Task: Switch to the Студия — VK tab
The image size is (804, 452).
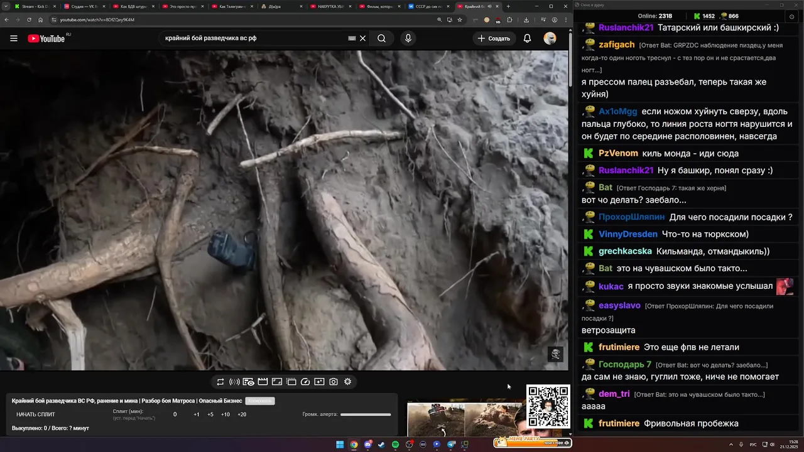Action: coord(85,6)
